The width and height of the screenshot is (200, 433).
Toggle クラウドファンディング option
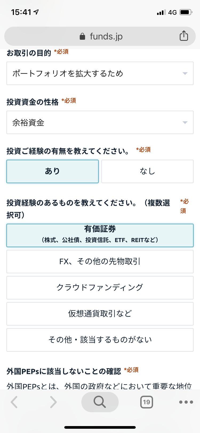click(100, 288)
